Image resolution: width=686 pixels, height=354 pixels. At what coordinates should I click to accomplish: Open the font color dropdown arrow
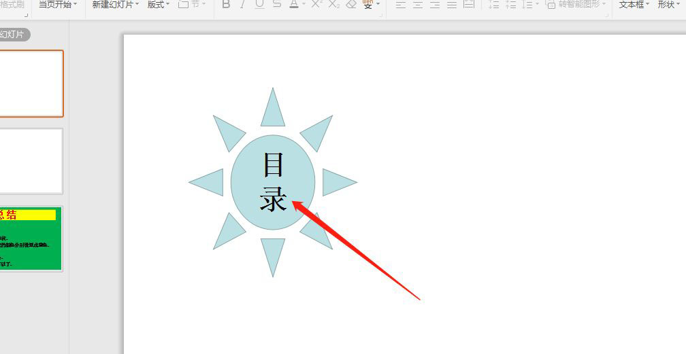pos(304,4)
